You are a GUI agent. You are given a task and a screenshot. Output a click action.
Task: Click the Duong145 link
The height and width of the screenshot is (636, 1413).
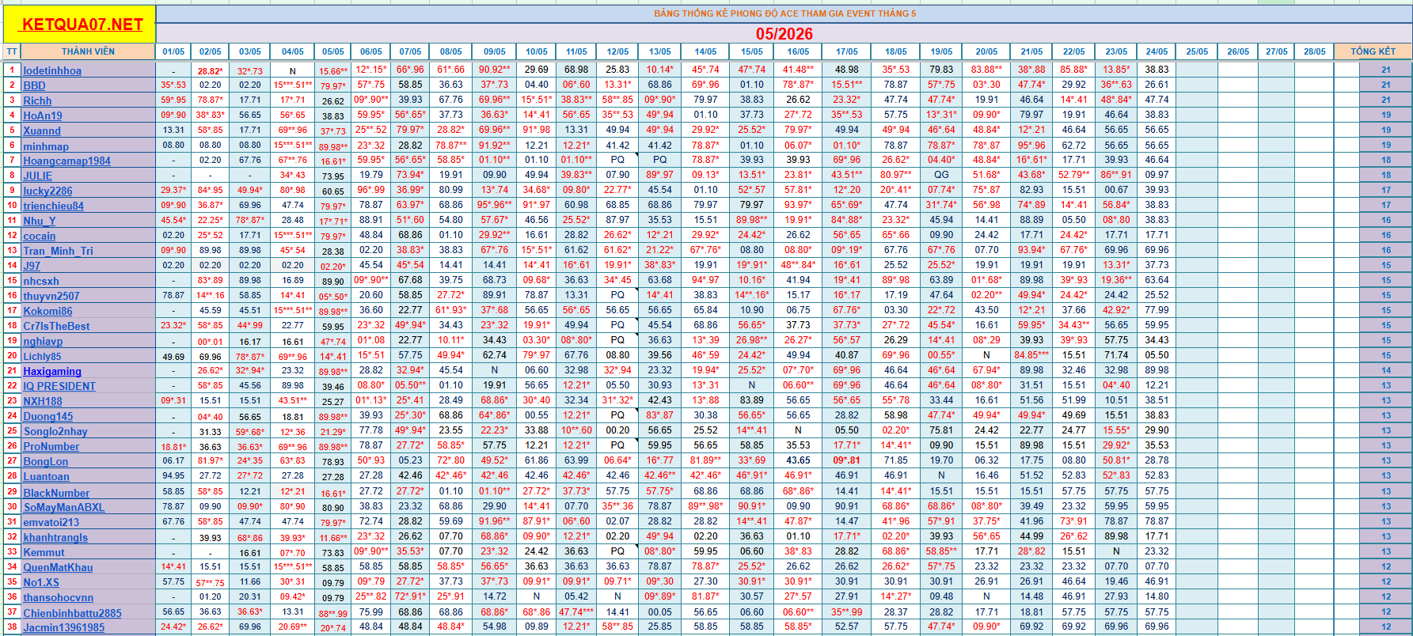47,416
